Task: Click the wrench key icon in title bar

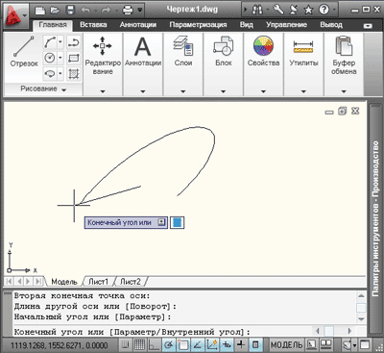Action: [x=278, y=10]
